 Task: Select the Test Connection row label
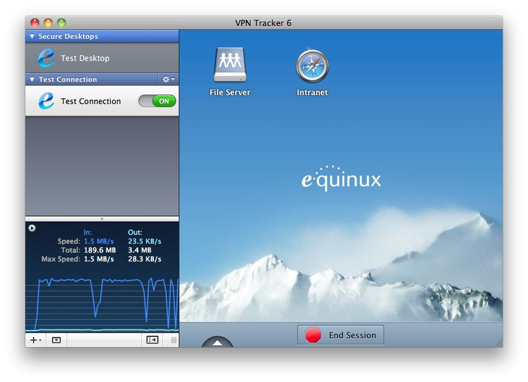click(x=91, y=102)
